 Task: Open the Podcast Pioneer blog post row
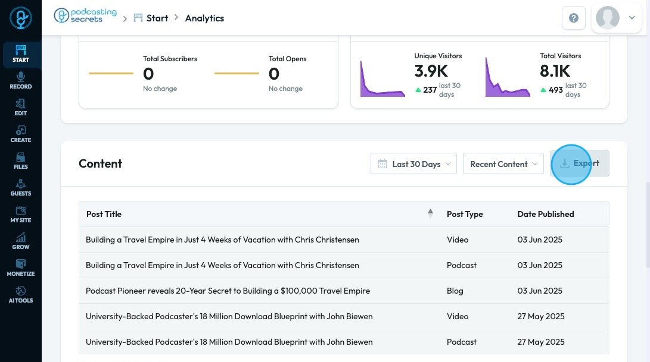pos(228,291)
